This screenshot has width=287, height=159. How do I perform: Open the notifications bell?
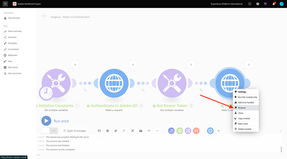274,4
